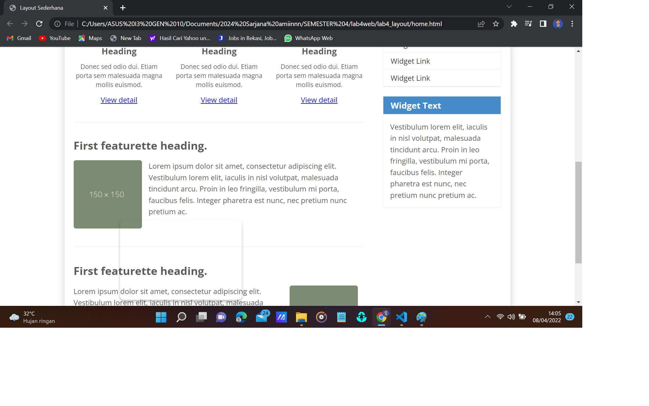Image resolution: width=649 pixels, height=406 pixels.
Task: Click the 150 x 150 placeholder image
Action: (108, 194)
